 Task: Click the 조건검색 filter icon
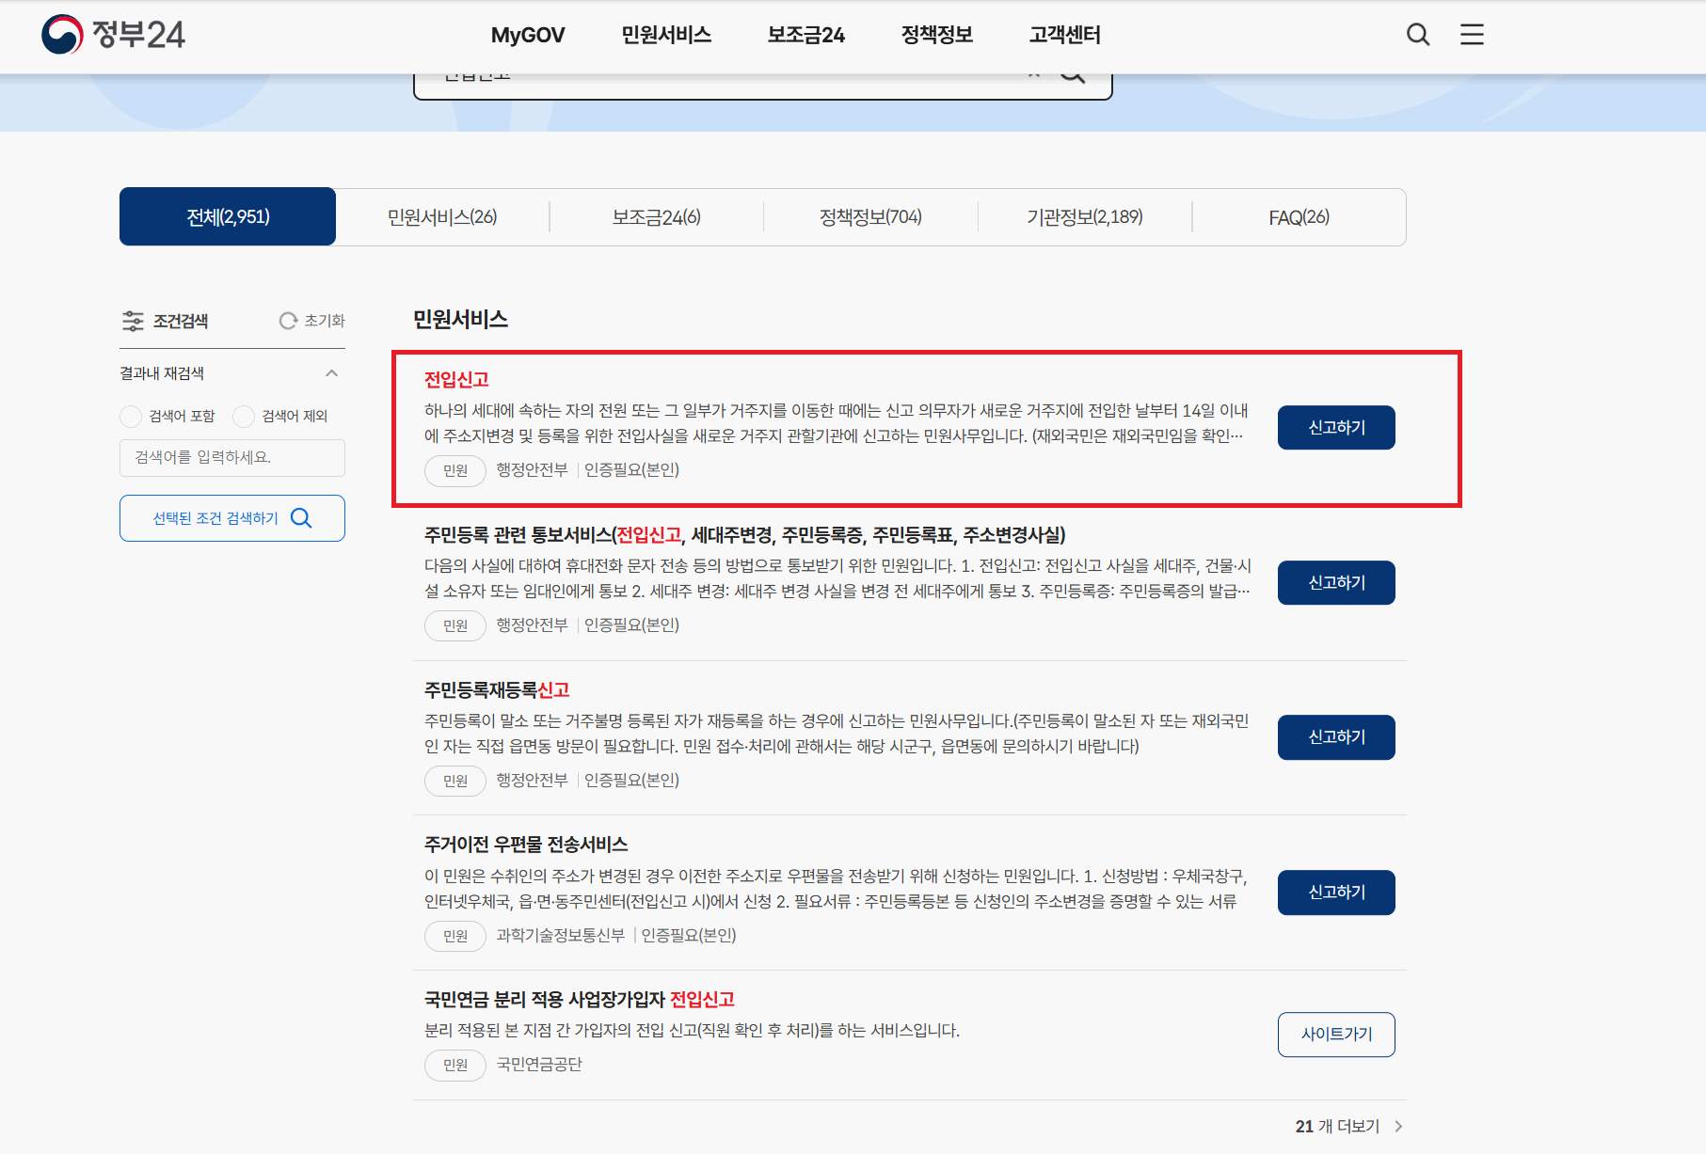132,321
